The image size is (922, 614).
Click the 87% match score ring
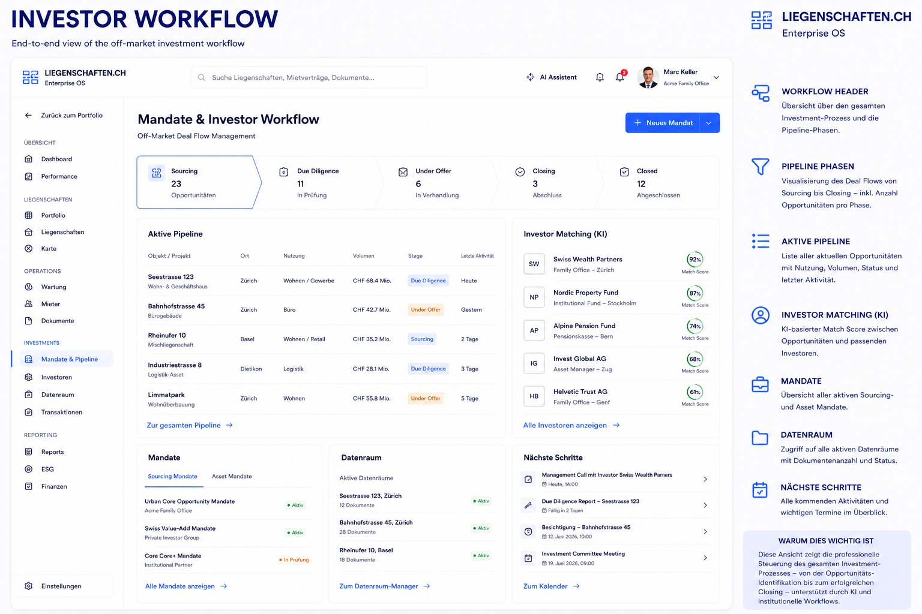(695, 293)
